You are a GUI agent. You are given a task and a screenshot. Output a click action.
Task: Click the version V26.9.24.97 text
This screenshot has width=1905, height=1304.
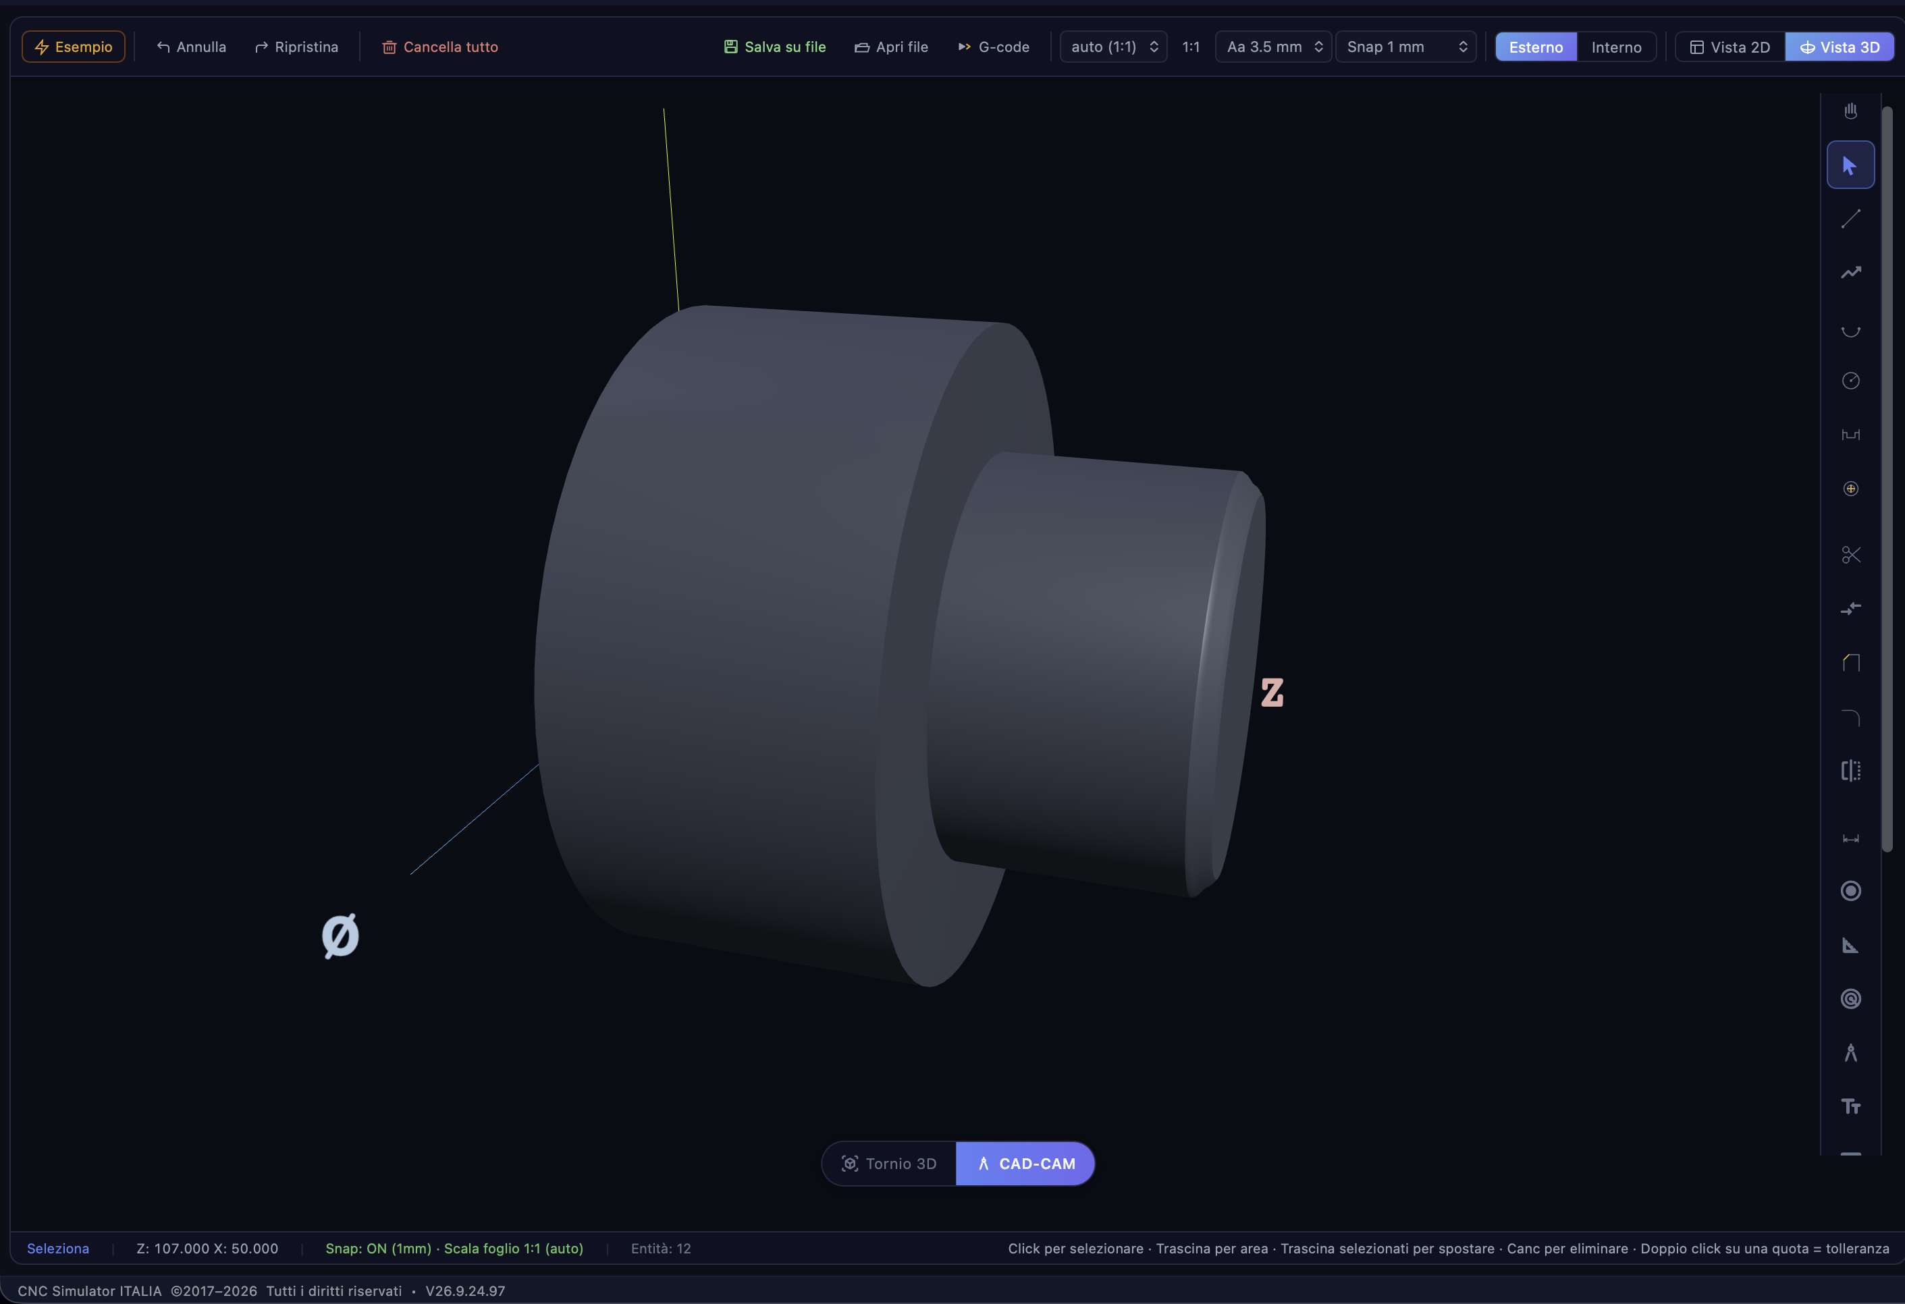[464, 1291]
